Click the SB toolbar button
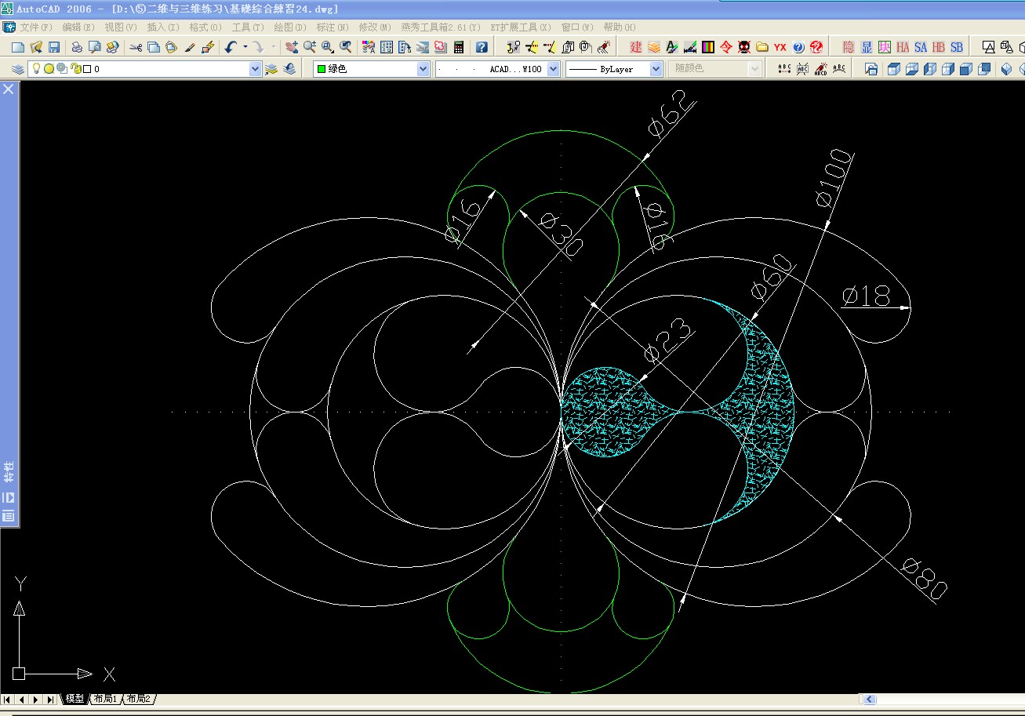This screenshot has width=1025, height=716. [x=957, y=47]
